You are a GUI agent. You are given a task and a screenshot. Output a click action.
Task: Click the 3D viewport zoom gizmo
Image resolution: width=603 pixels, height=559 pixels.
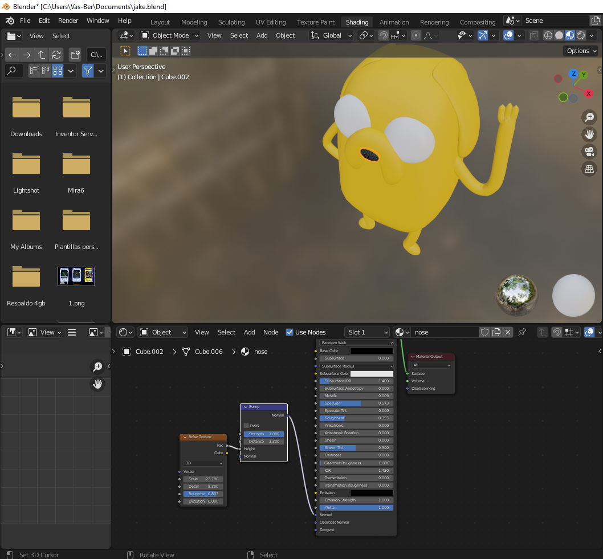coord(589,117)
